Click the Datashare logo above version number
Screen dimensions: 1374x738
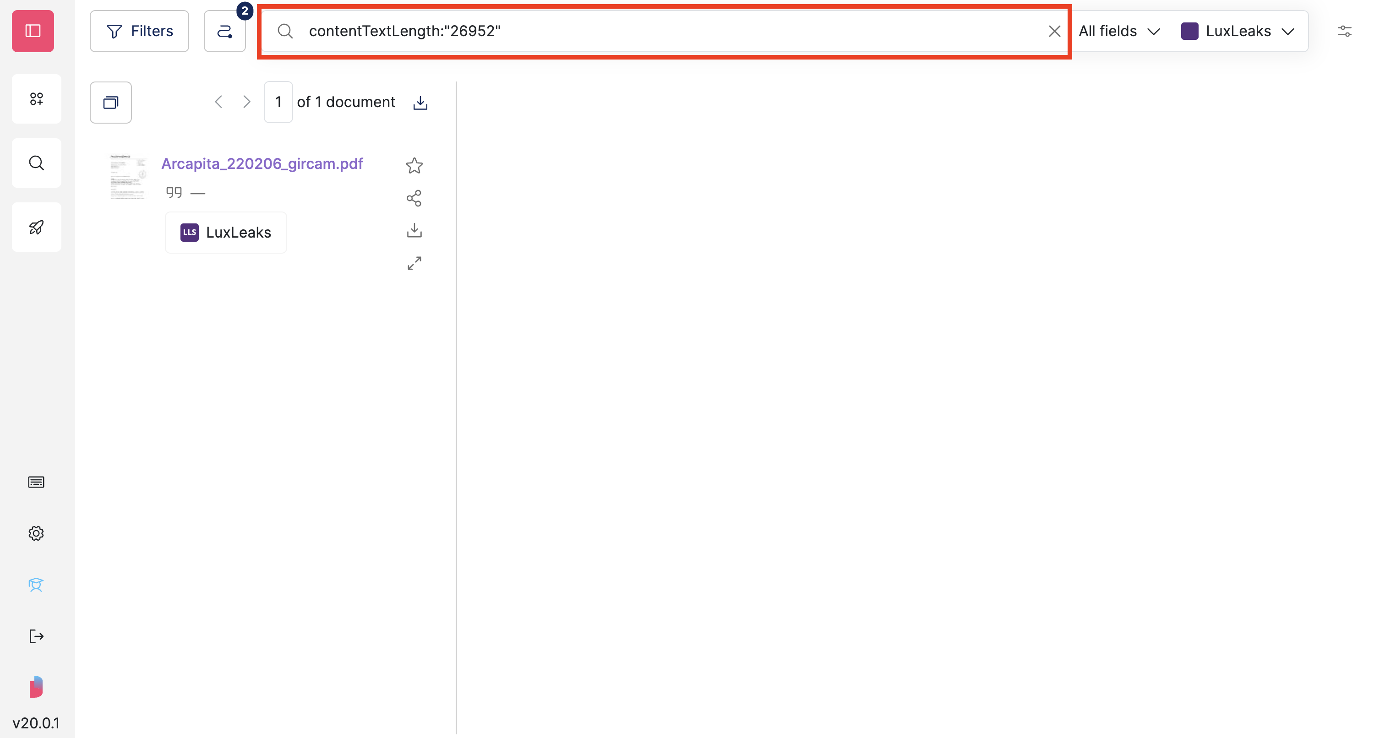pos(36,687)
